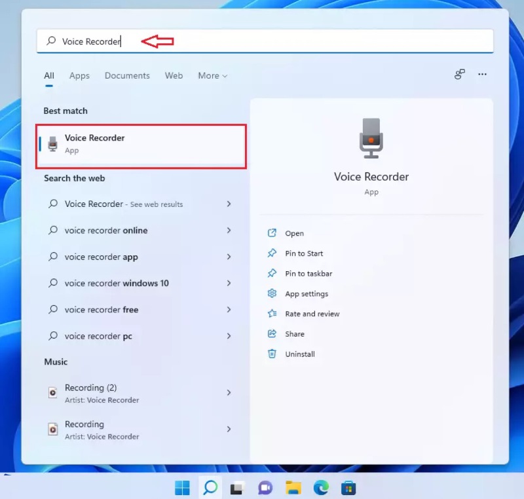The height and width of the screenshot is (499, 524).
Task: Open Task View on taskbar
Action: coord(238,488)
